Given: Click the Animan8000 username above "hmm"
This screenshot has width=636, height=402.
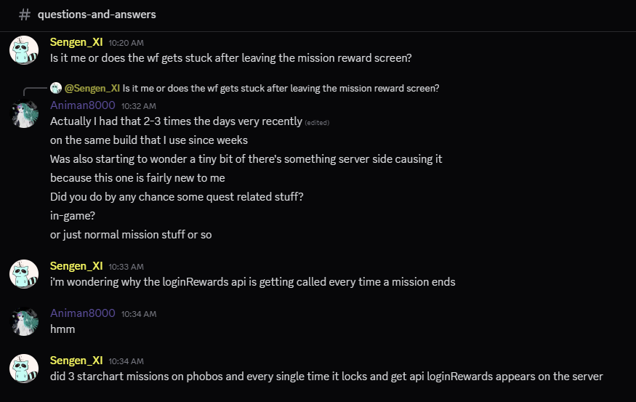Looking at the screenshot, I should 82,313.
